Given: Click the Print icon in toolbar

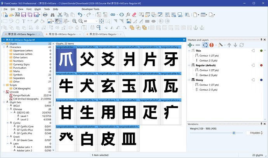Looking at the screenshot, I should click(45, 15).
